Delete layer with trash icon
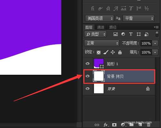 click(148, 125)
